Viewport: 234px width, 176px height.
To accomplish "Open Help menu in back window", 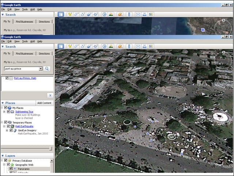I will [40, 10].
